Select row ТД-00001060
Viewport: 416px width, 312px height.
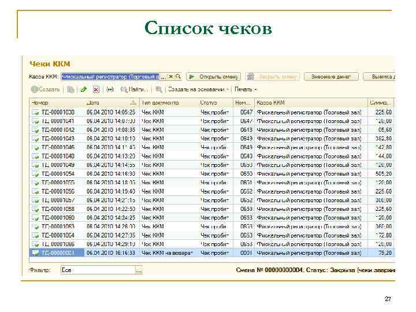tap(211, 218)
